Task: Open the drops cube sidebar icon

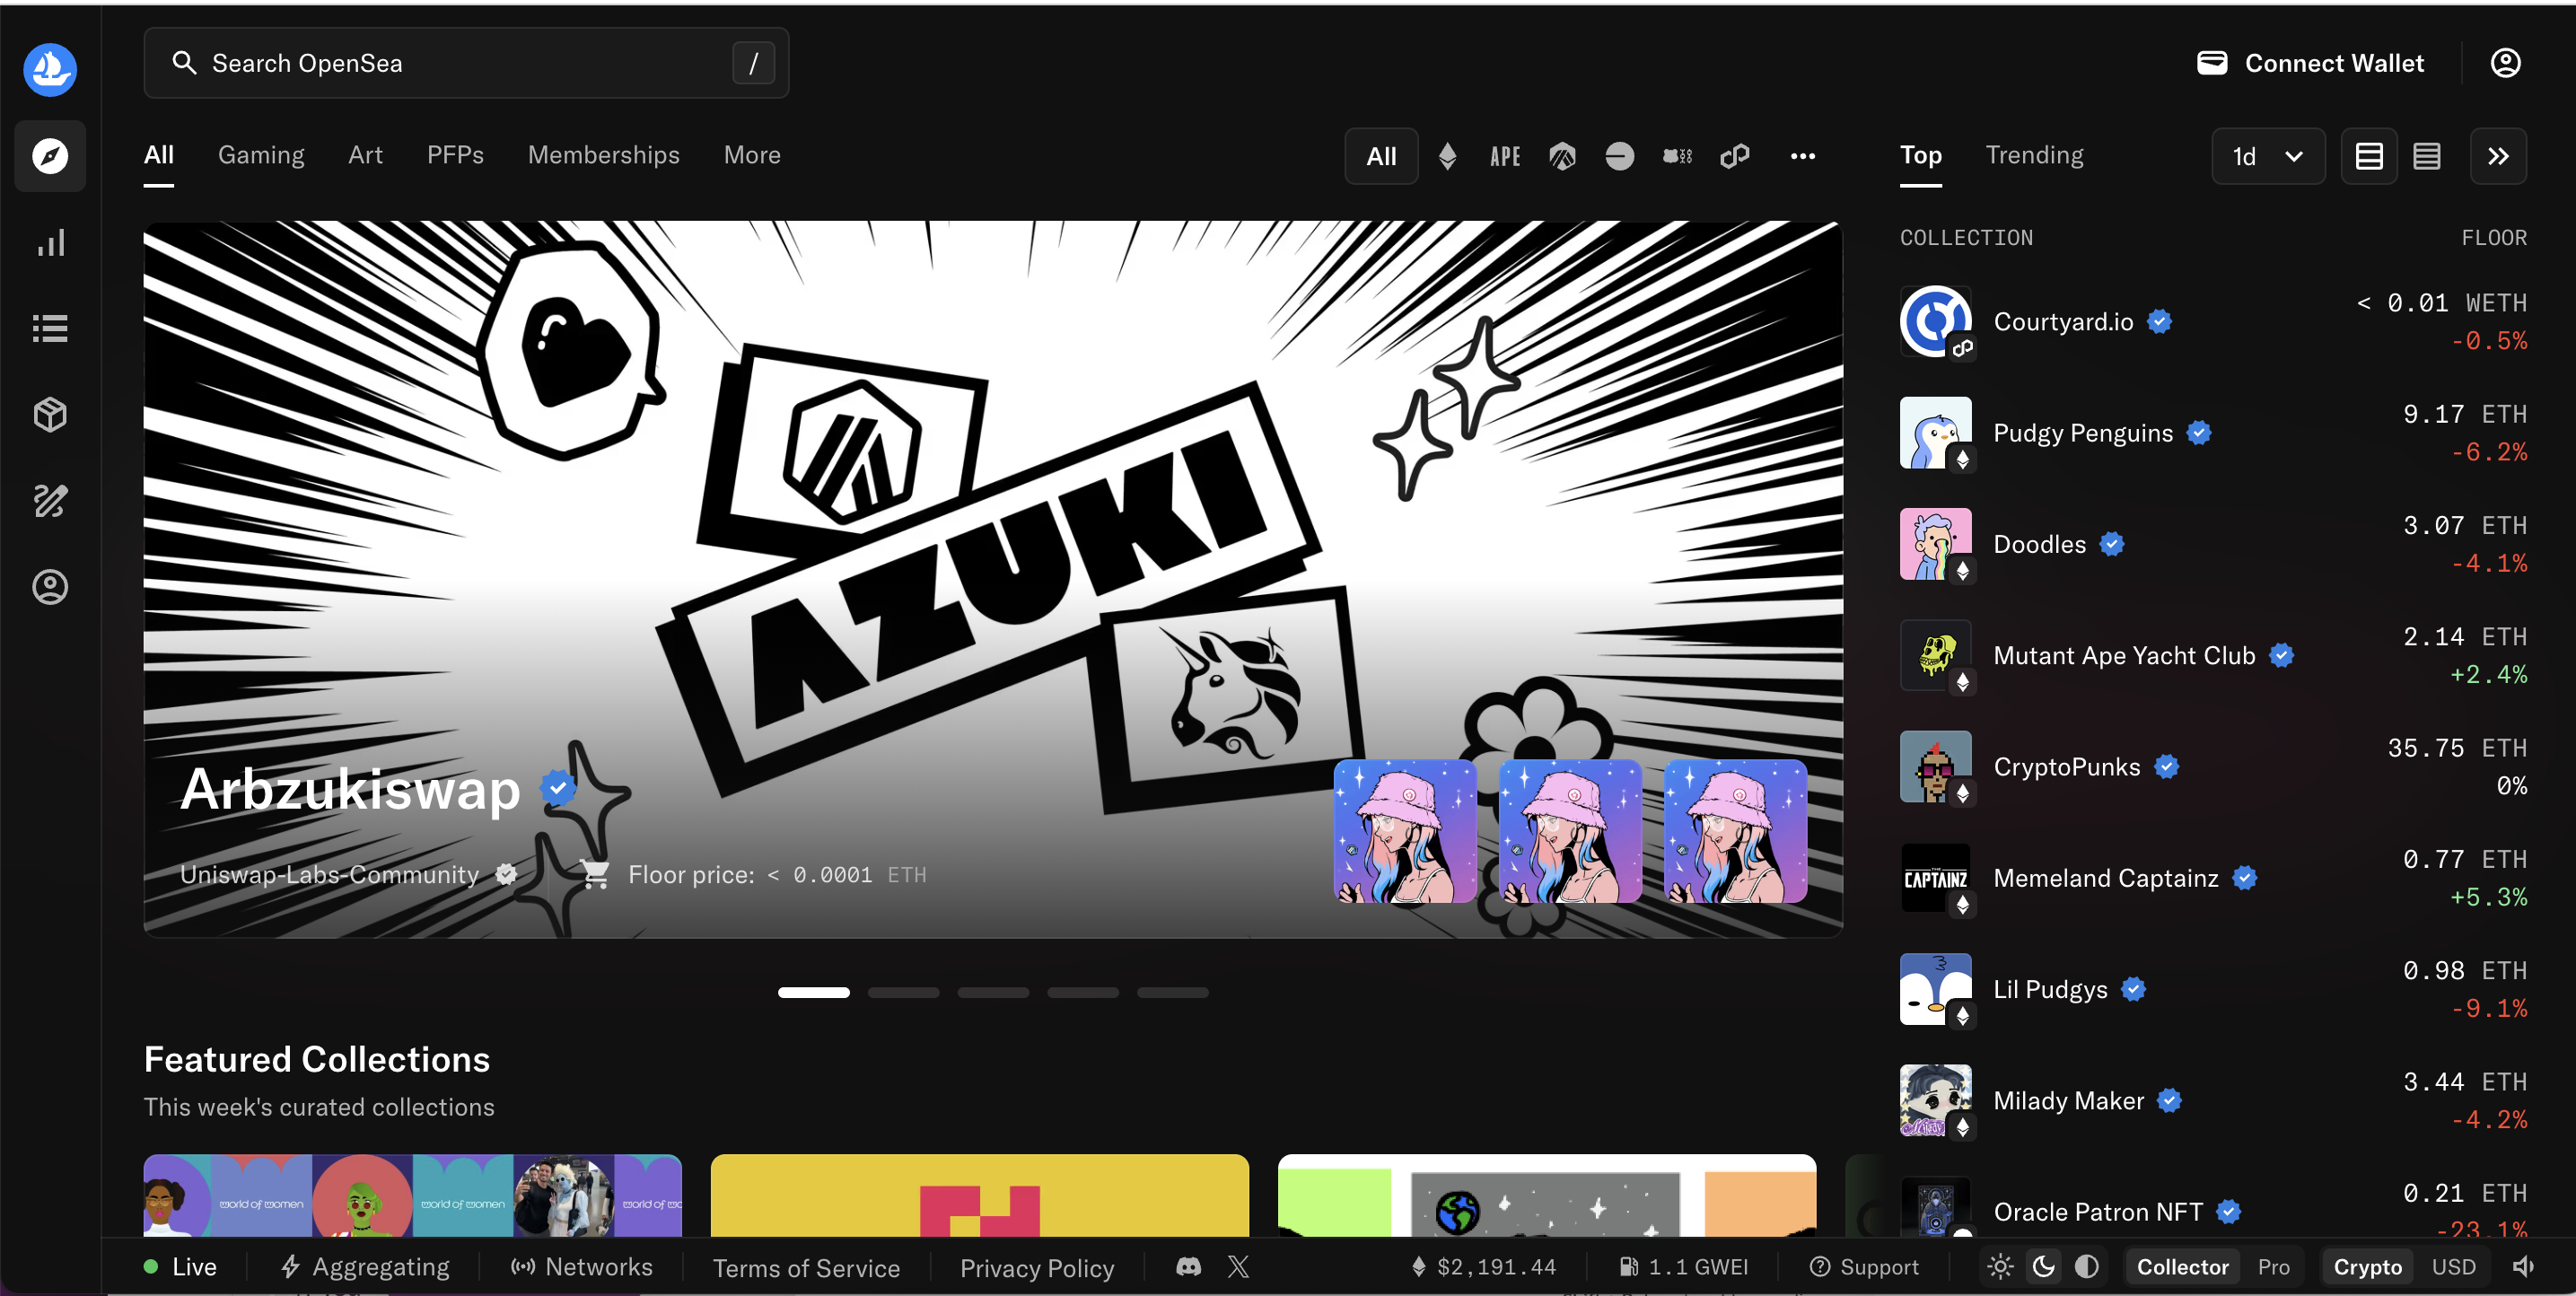Action: click(x=50, y=414)
